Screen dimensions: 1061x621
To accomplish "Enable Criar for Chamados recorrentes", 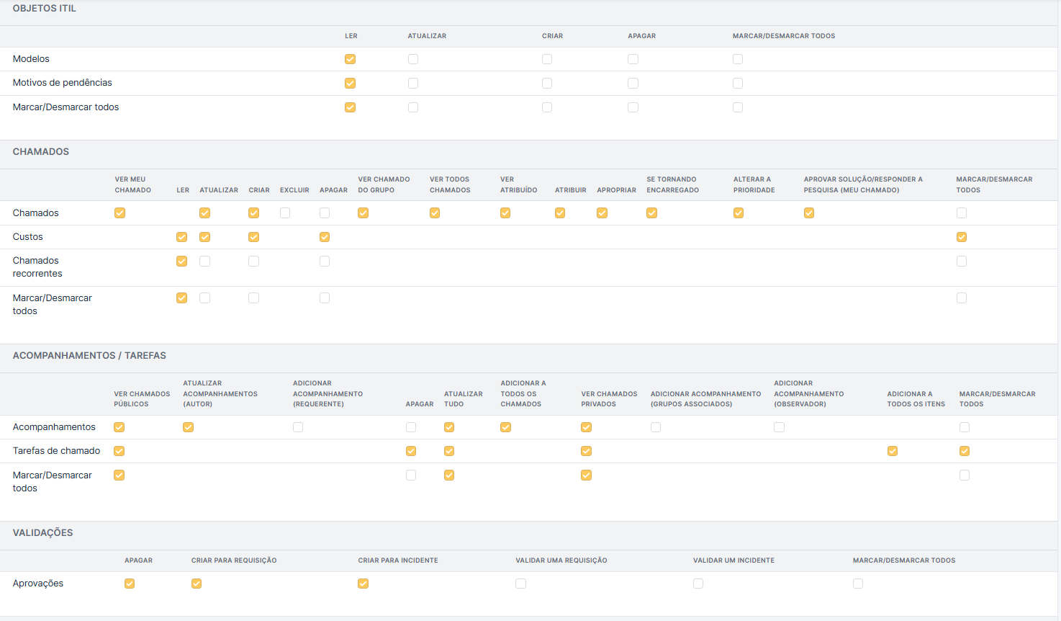I will coord(253,262).
